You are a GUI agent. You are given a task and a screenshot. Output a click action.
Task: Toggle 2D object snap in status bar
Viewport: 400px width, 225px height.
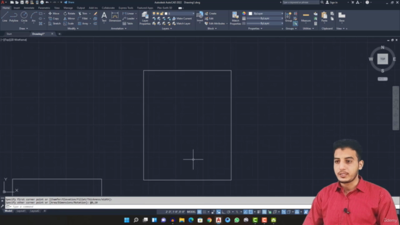251,212
